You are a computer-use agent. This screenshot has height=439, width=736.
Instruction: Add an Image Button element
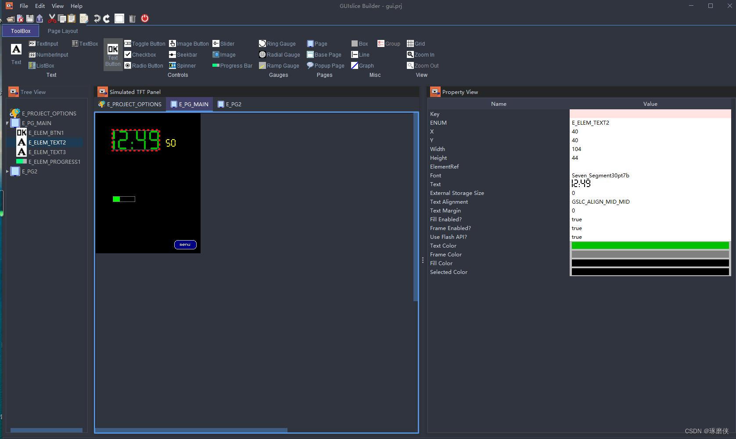pos(188,43)
